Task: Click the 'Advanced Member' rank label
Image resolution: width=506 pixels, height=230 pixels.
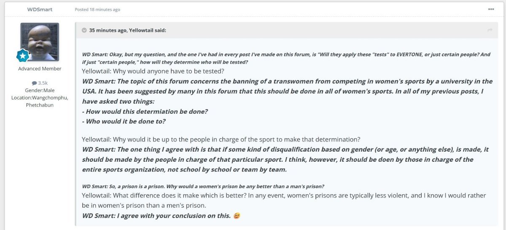Action: 40,69
